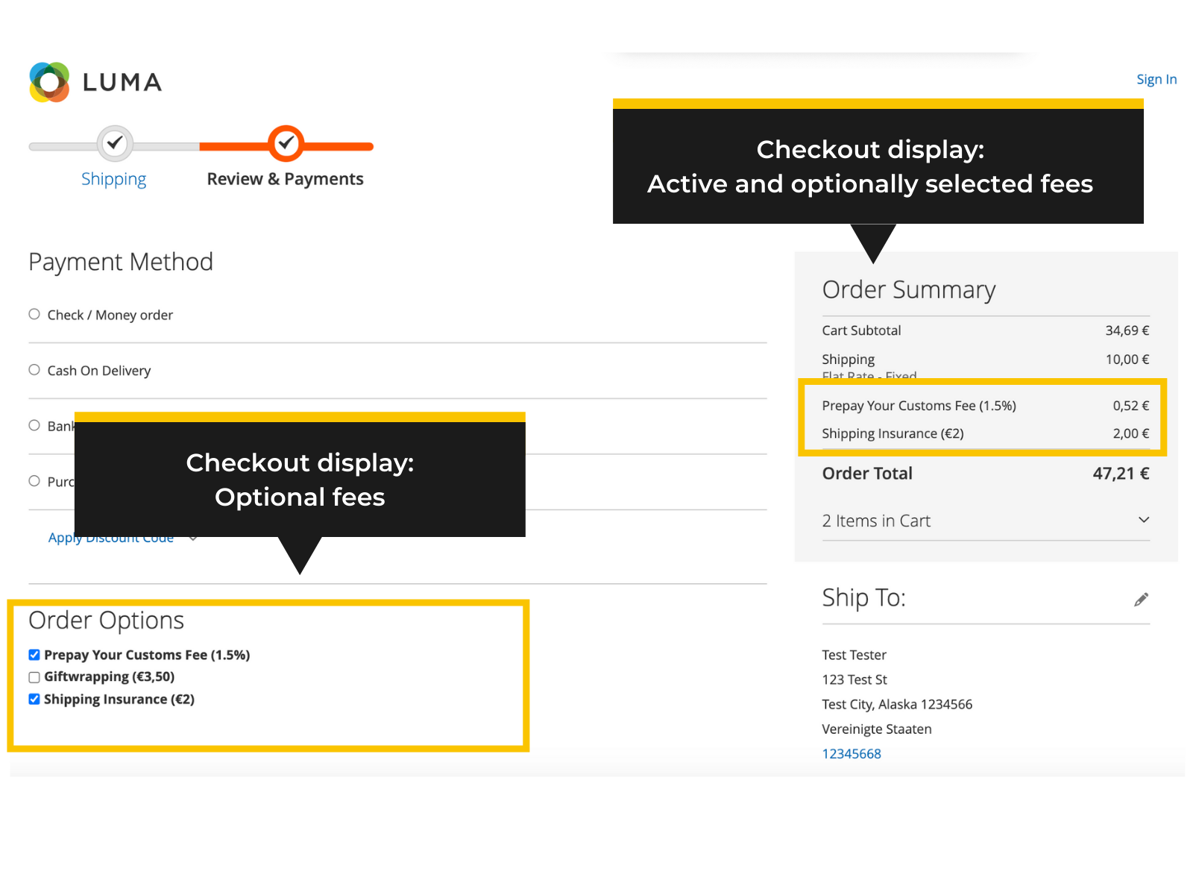Image resolution: width=1193 pixels, height=895 pixels.
Task: Enable the Giftwrapping (€3,50) option
Action: pos(34,677)
